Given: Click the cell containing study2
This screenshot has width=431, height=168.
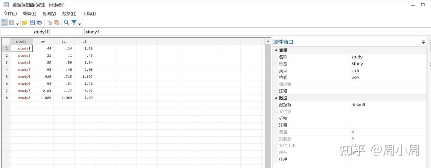Looking at the screenshot, I should coord(21,55).
